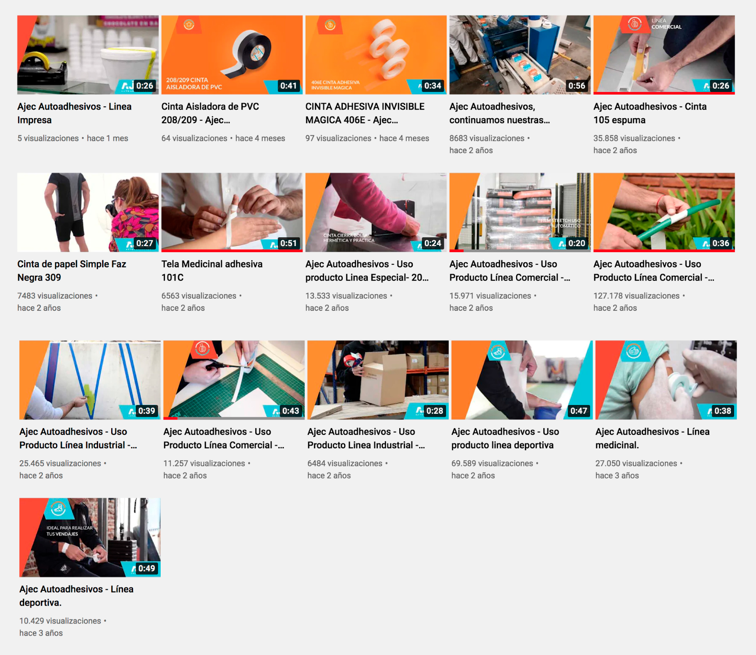Click the 0:34 duration badge on Invisible Magica video
Screen dimensions: 756x655
pyautogui.click(x=433, y=86)
